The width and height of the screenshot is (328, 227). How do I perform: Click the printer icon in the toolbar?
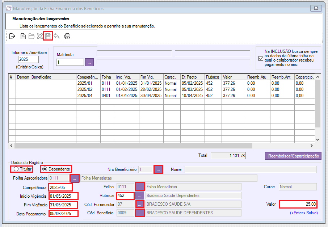click(x=67, y=36)
